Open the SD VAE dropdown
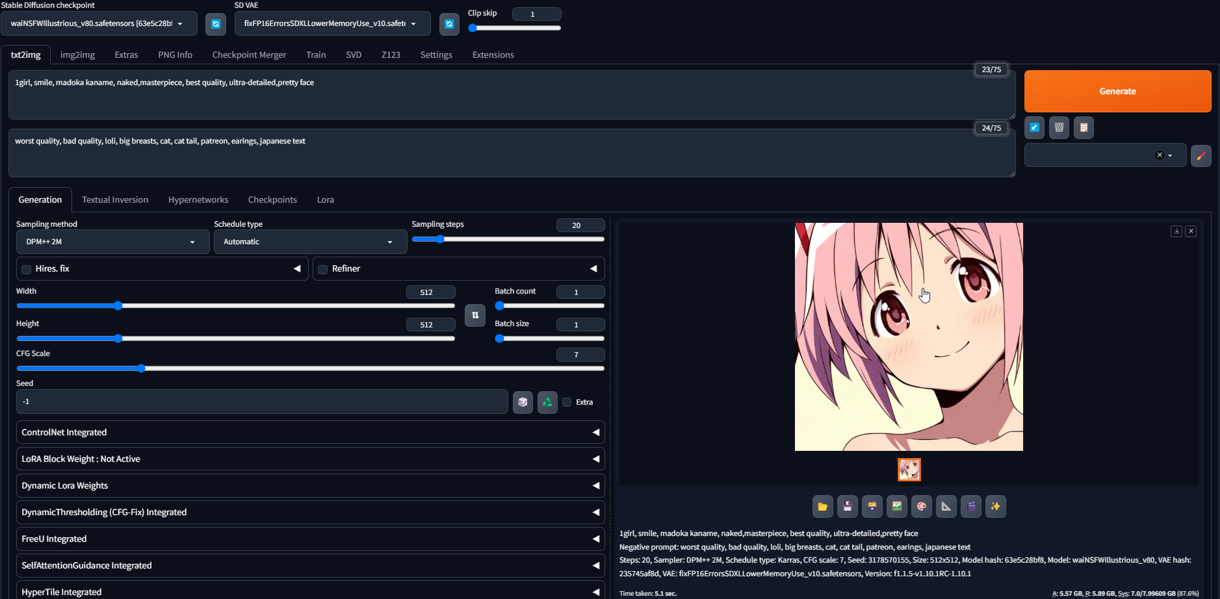The height and width of the screenshot is (599, 1220). [332, 24]
